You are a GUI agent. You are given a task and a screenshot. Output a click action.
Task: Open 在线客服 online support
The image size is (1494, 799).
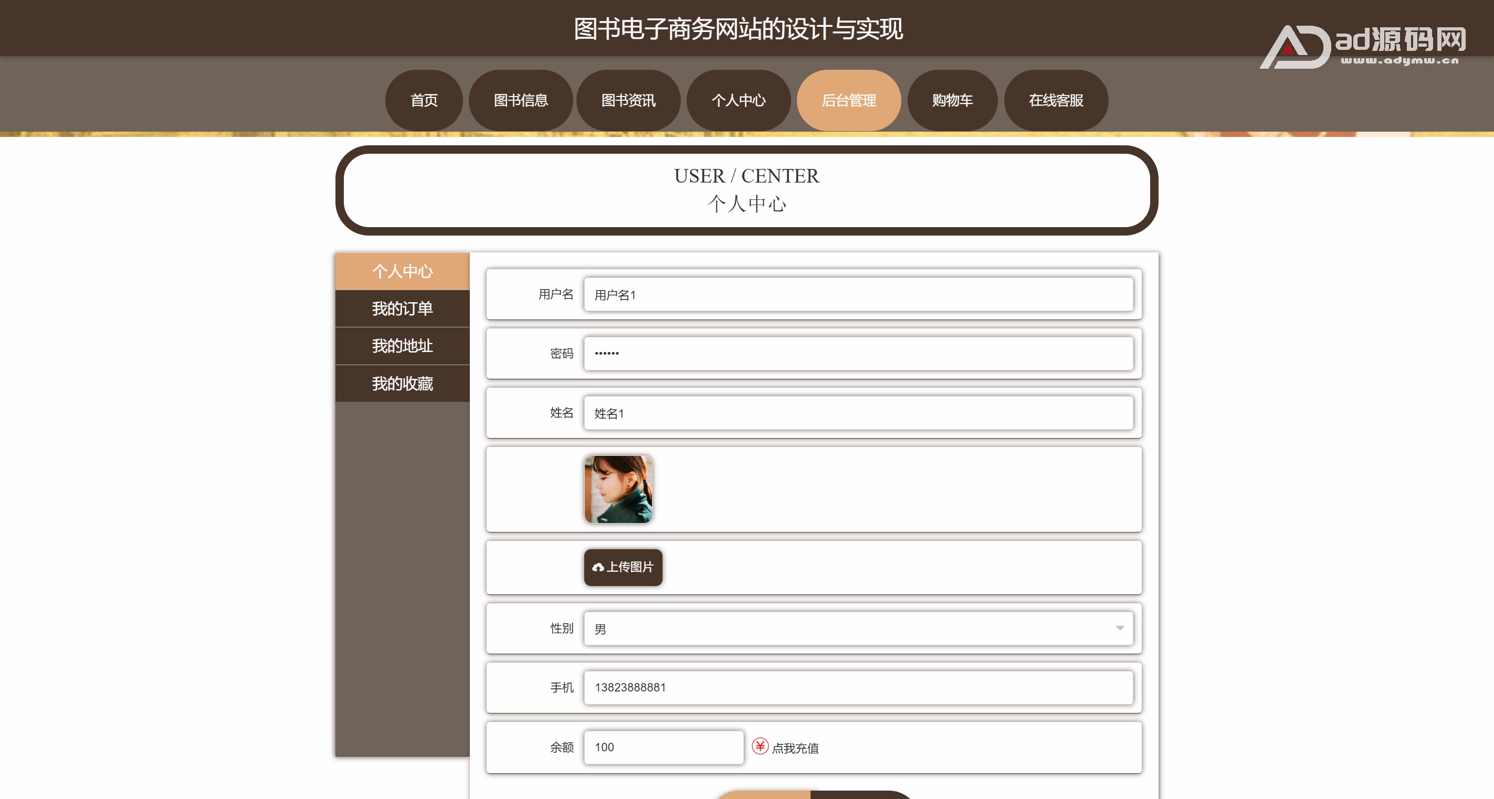tap(1056, 100)
